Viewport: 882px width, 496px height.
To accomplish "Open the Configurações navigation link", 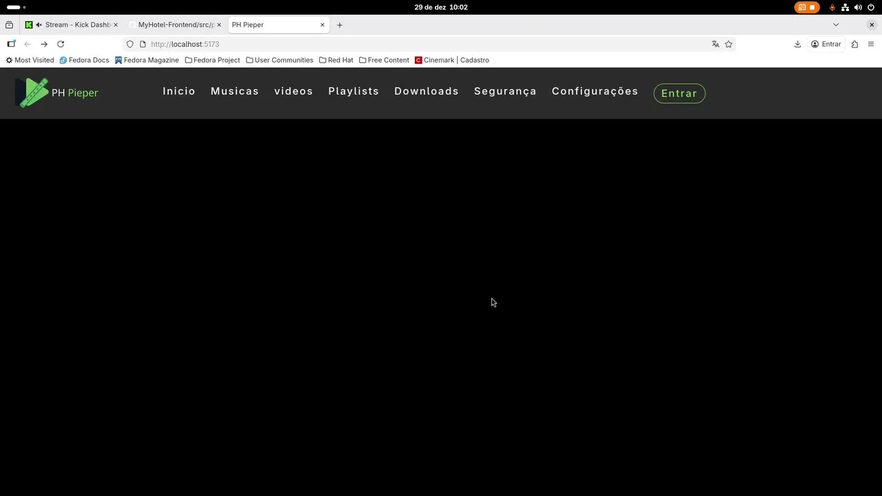I will tap(595, 91).
